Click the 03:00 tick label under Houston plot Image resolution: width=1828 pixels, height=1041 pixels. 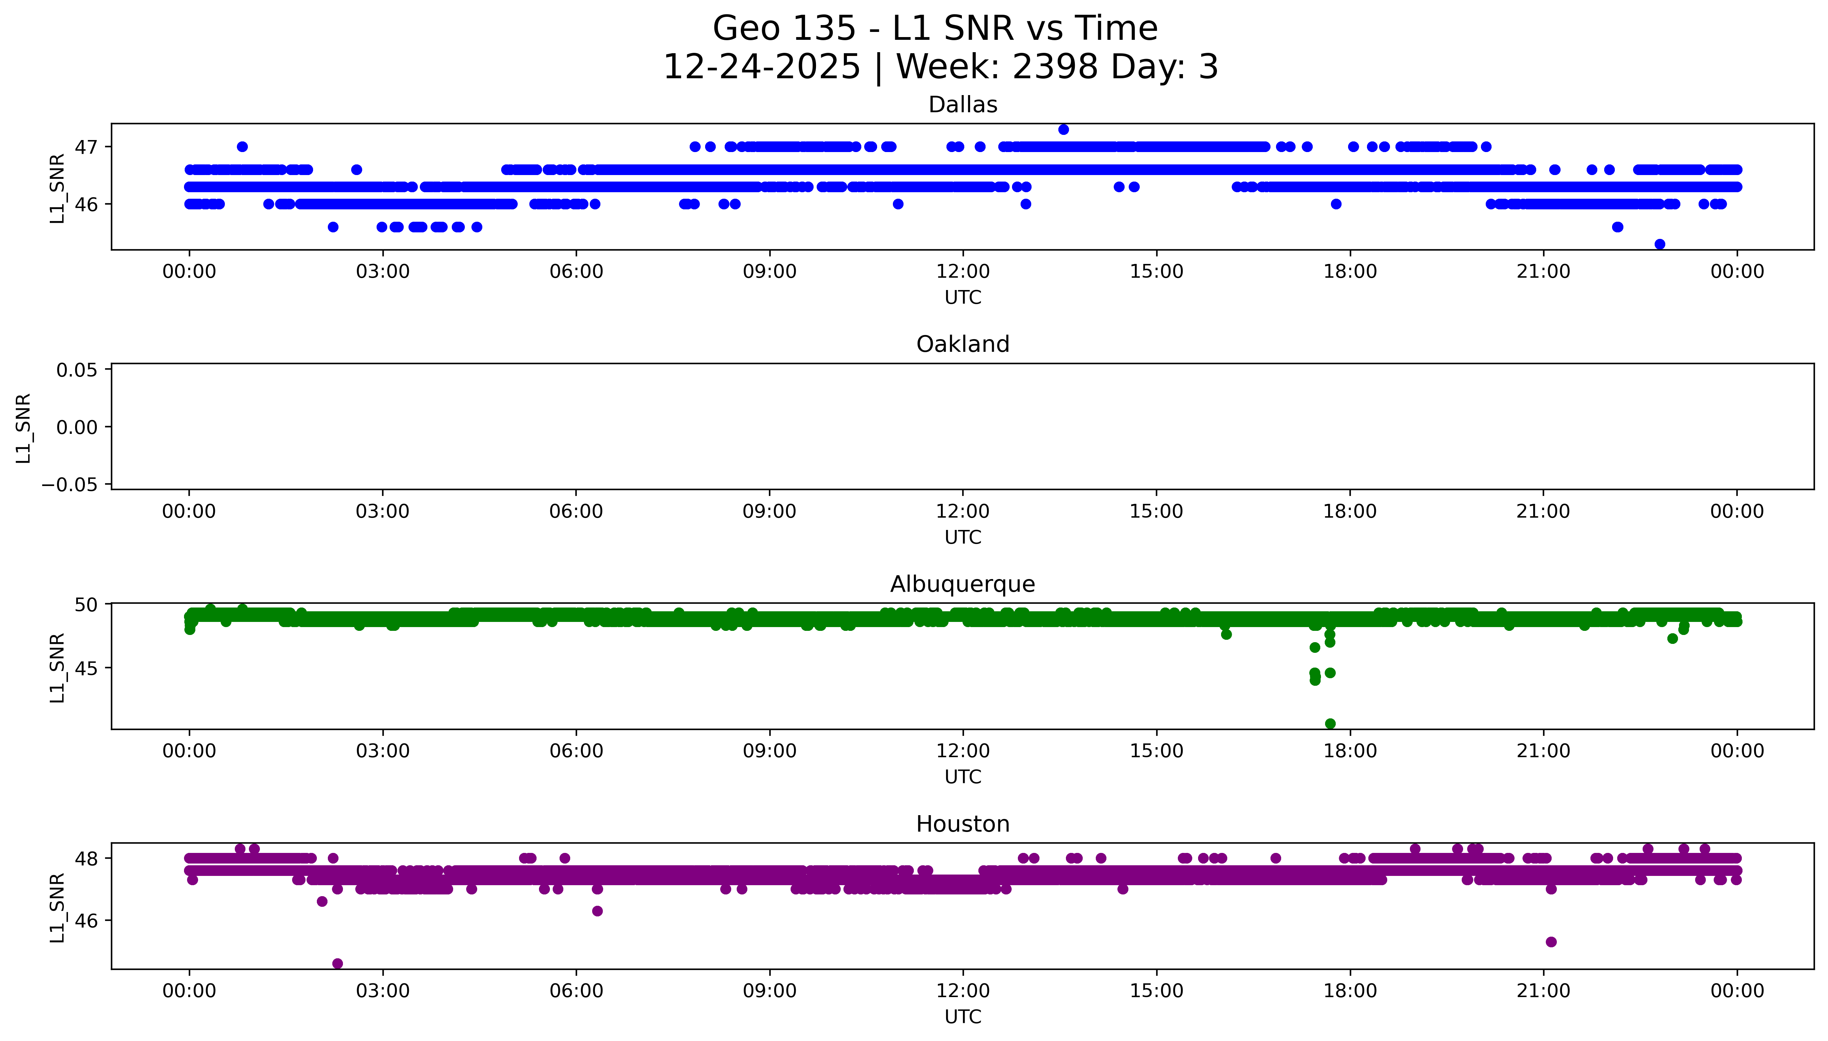[x=382, y=991]
